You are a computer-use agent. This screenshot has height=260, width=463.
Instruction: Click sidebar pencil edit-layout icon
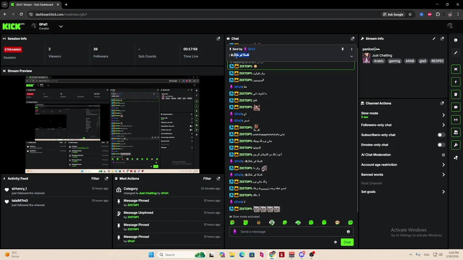(456, 53)
